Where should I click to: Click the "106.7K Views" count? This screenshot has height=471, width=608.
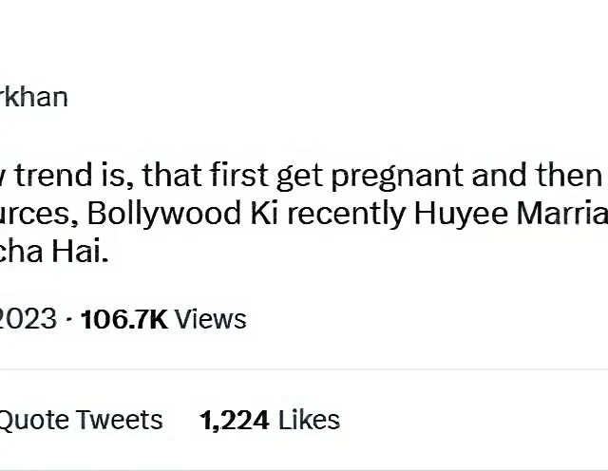[x=163, y=319]
